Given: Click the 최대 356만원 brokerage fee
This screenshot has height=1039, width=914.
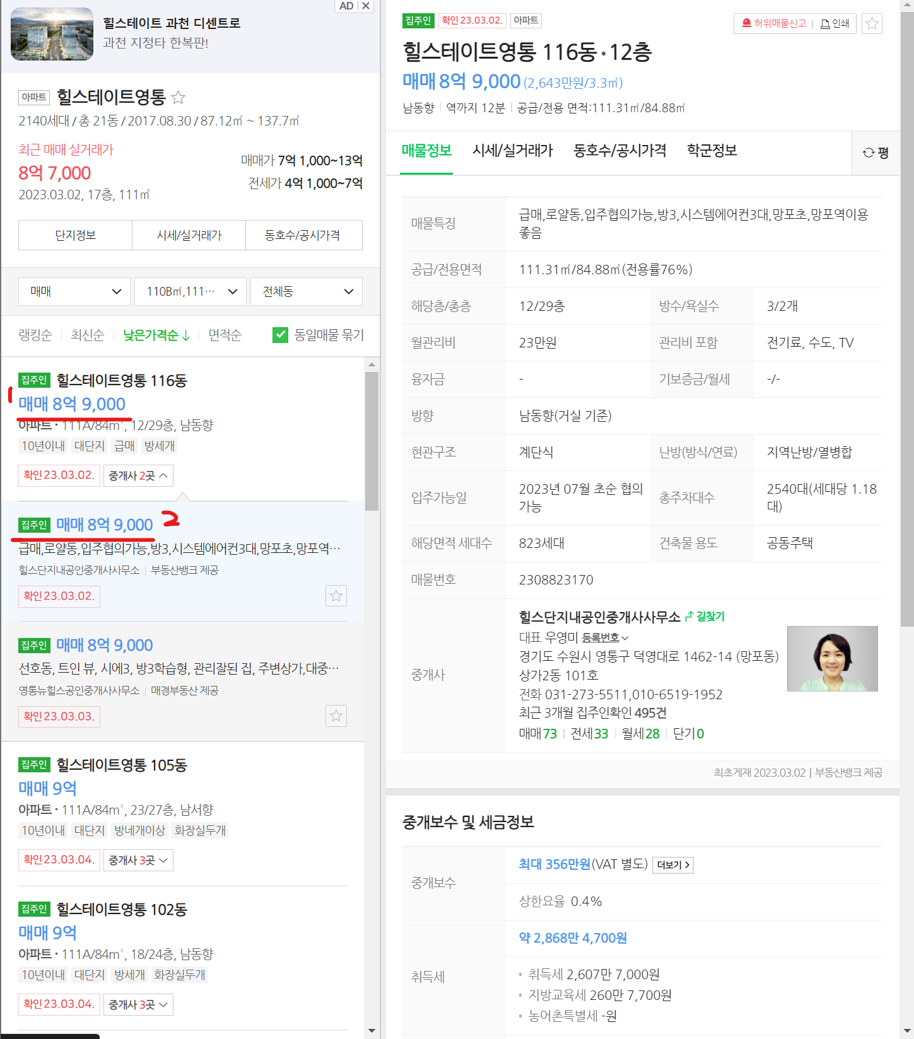Looking at the screenshot, I should click(x=554, y=864).
